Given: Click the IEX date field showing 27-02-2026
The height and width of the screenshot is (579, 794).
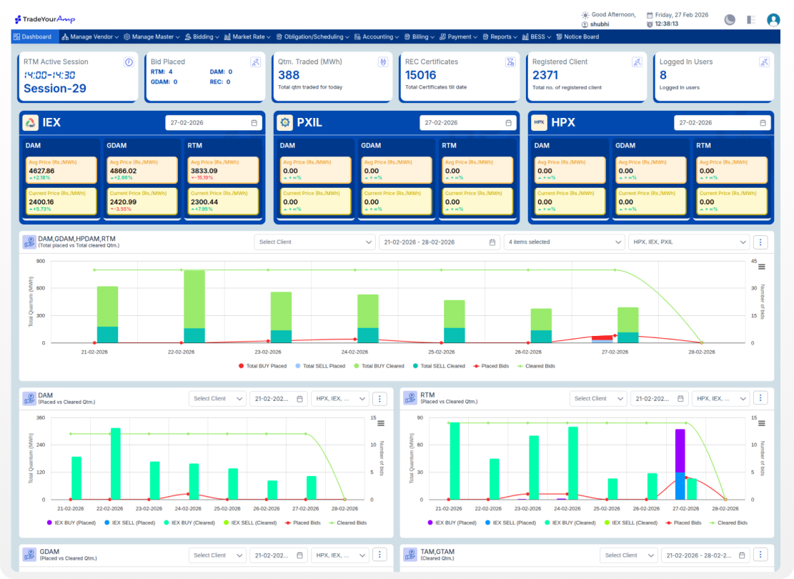Looking at the screenshot, I should (x=212, y=123).
